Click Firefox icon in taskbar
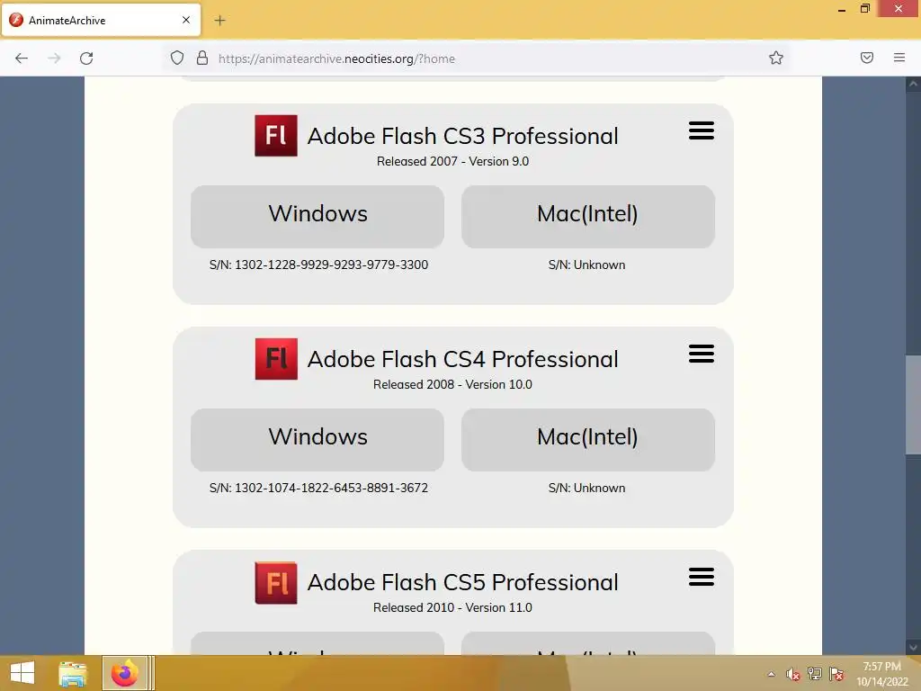 124,673
